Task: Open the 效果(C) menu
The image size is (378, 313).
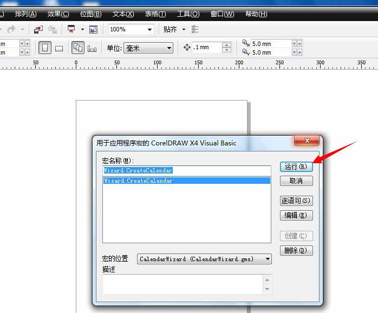Action: click(x=58, y=14)
